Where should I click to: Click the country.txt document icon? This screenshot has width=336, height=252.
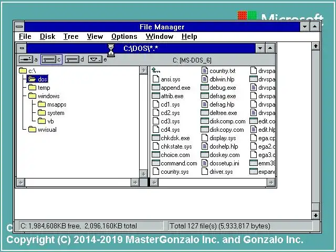[205, 70]
